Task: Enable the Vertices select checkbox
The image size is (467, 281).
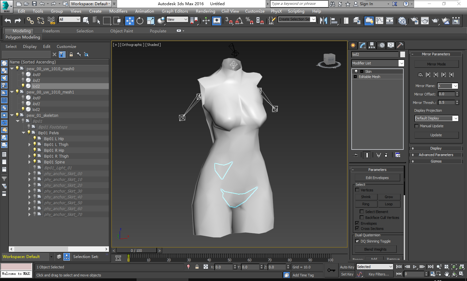Action: click(x=357, y=190)
